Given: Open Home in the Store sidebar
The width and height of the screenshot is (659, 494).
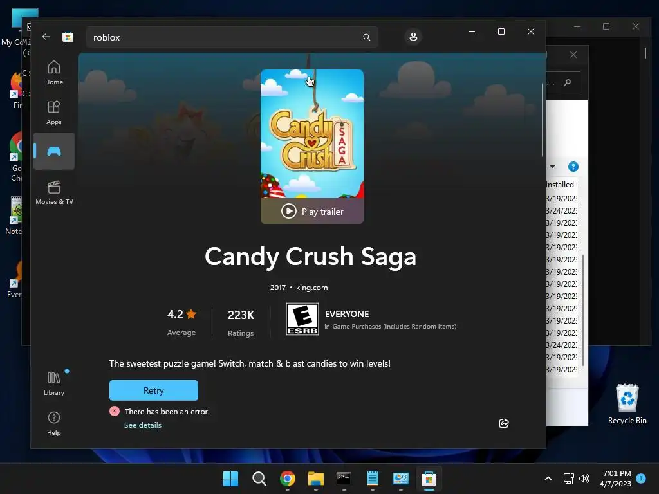Looking at the screenshot, I should [x=54, y=73].
